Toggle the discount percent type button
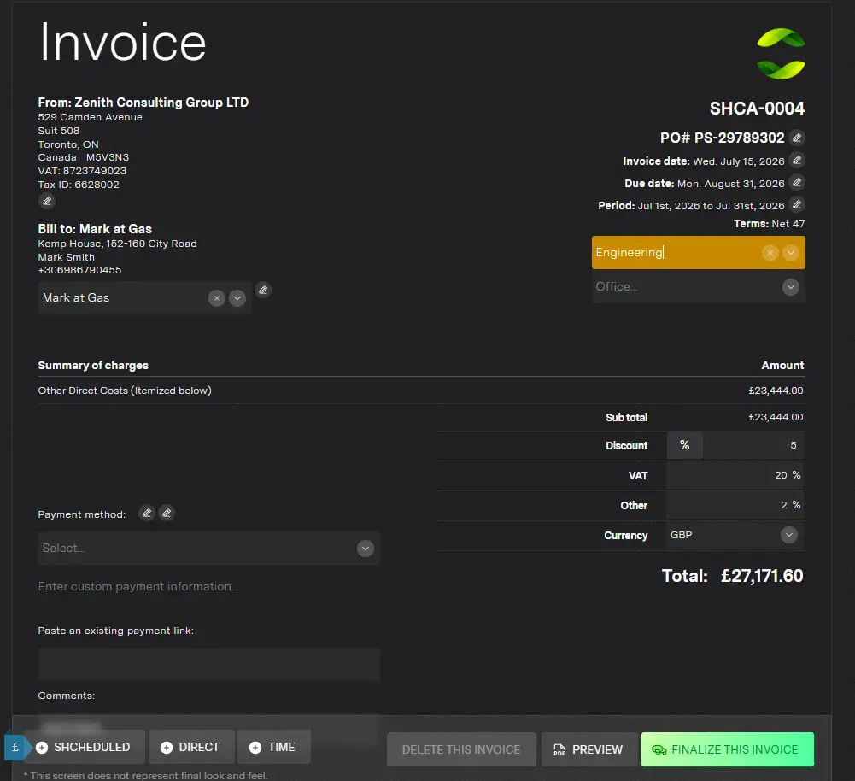The width and height of the screenshot is (855, 781). (x=684, y=445)
